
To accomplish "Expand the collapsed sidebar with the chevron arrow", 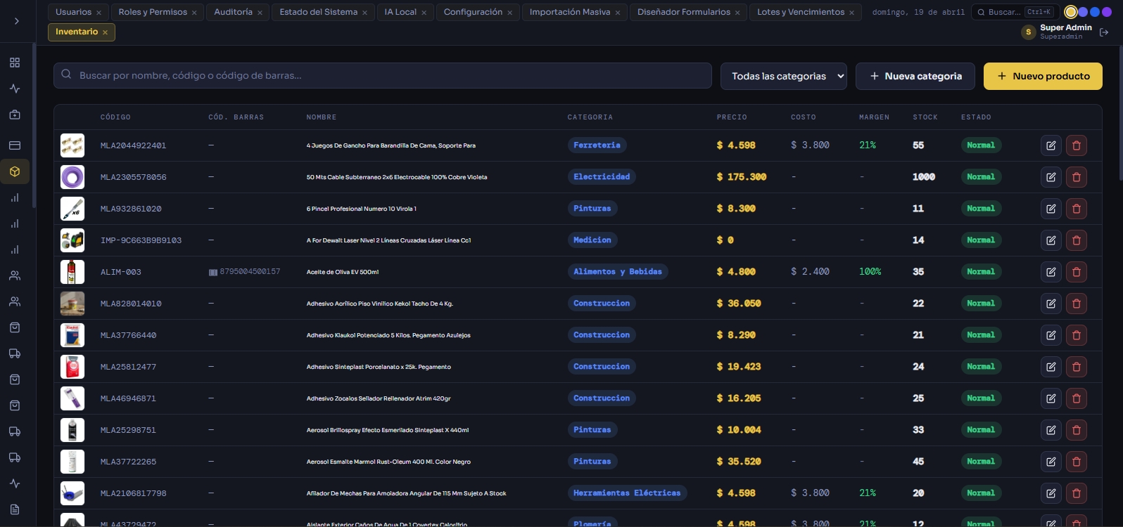I will click(17, 21).
